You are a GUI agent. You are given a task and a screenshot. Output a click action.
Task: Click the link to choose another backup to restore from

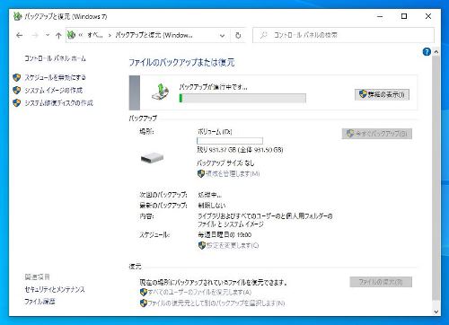pos(216,303)
